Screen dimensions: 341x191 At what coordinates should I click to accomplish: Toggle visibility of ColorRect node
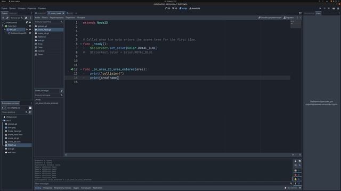click(x=30, y=26)
